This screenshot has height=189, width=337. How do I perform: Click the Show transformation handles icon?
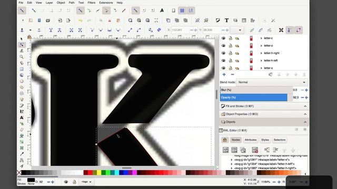pos(281,30)
